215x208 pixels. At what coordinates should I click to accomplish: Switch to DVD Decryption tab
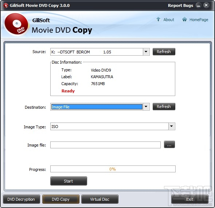point(21,199)
